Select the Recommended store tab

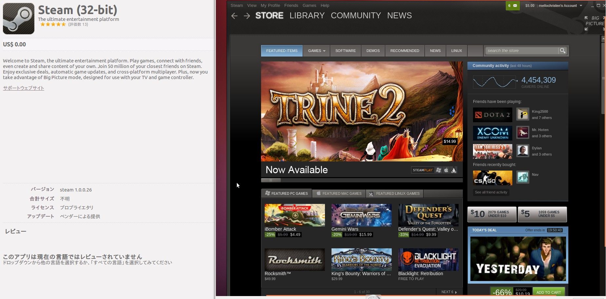click(x=405, y=51)
